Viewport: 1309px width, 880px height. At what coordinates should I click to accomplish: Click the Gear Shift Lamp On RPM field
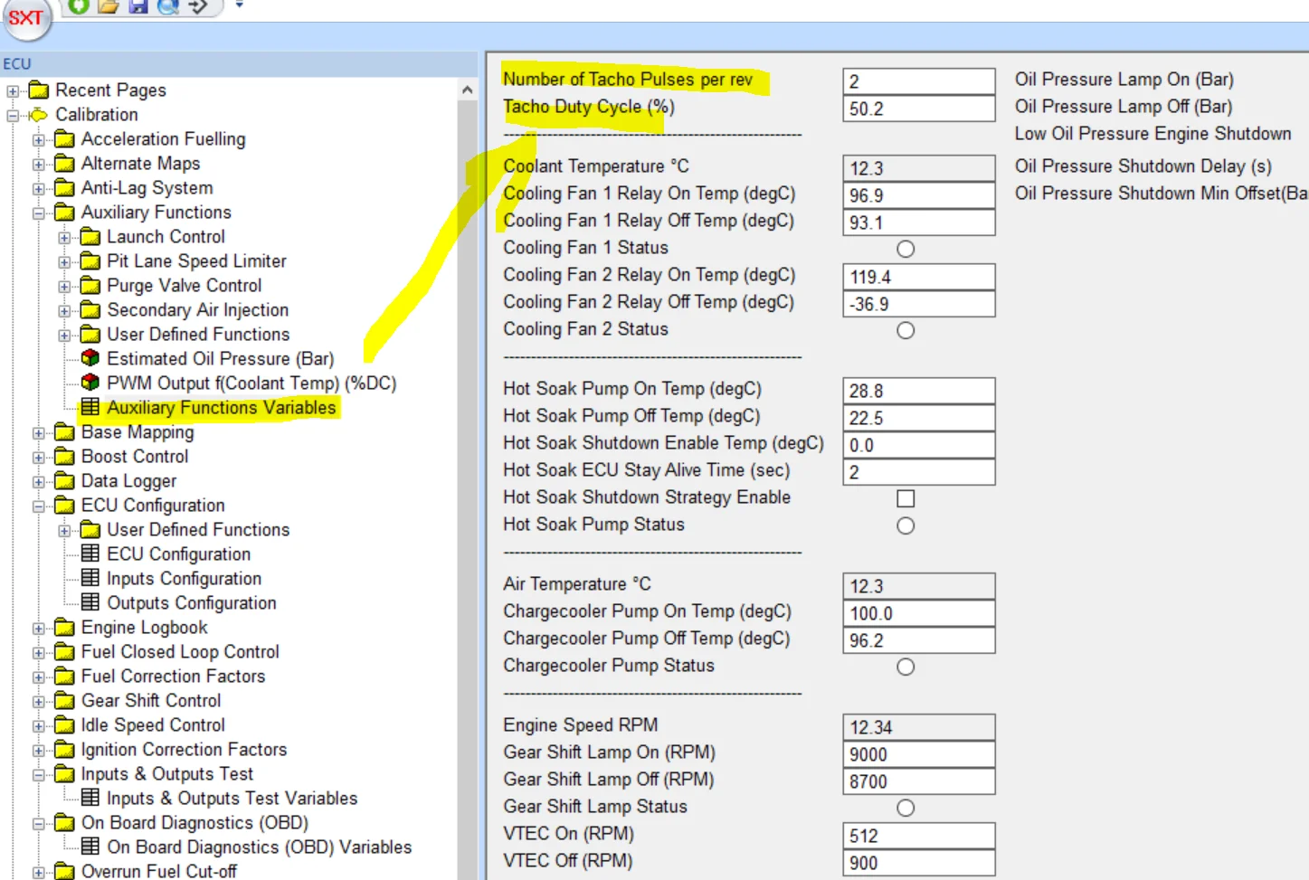click(x=917, y=754)
